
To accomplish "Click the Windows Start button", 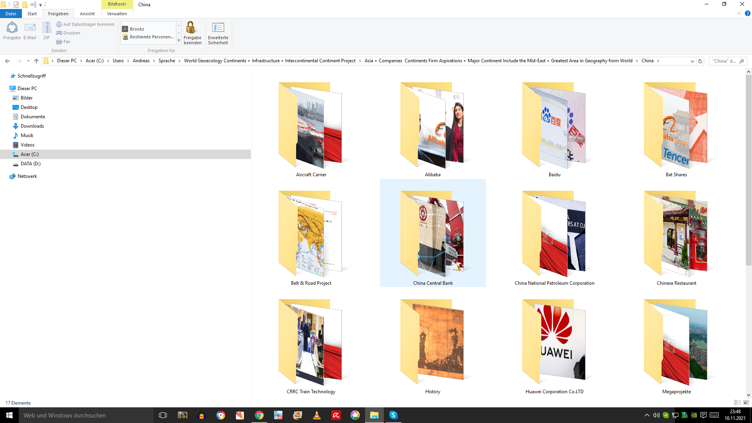I will (9, 415).
